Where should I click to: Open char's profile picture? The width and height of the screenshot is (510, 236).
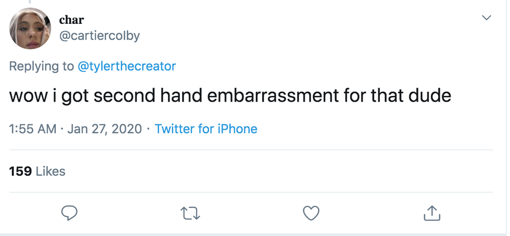pos(30,29)
